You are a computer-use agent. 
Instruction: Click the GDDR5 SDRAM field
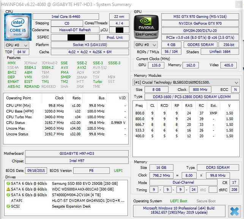[x=200, y=45]
